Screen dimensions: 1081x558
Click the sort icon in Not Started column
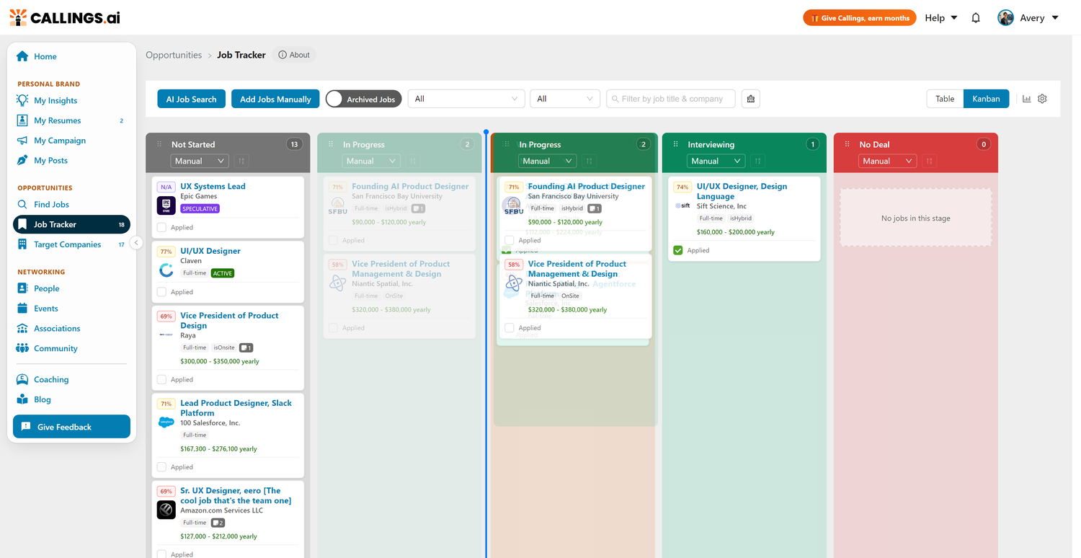pyautogui.click(x=241, y=161)
